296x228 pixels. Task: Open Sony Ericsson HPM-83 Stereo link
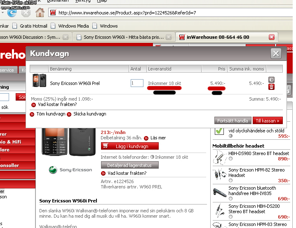coord(258,224)
